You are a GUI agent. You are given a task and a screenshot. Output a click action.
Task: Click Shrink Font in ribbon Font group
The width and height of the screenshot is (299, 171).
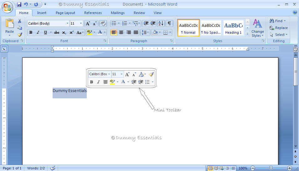click(95, 23)
